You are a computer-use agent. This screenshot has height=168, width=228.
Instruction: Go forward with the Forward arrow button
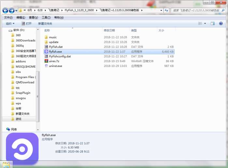click(x=12, y=10)
